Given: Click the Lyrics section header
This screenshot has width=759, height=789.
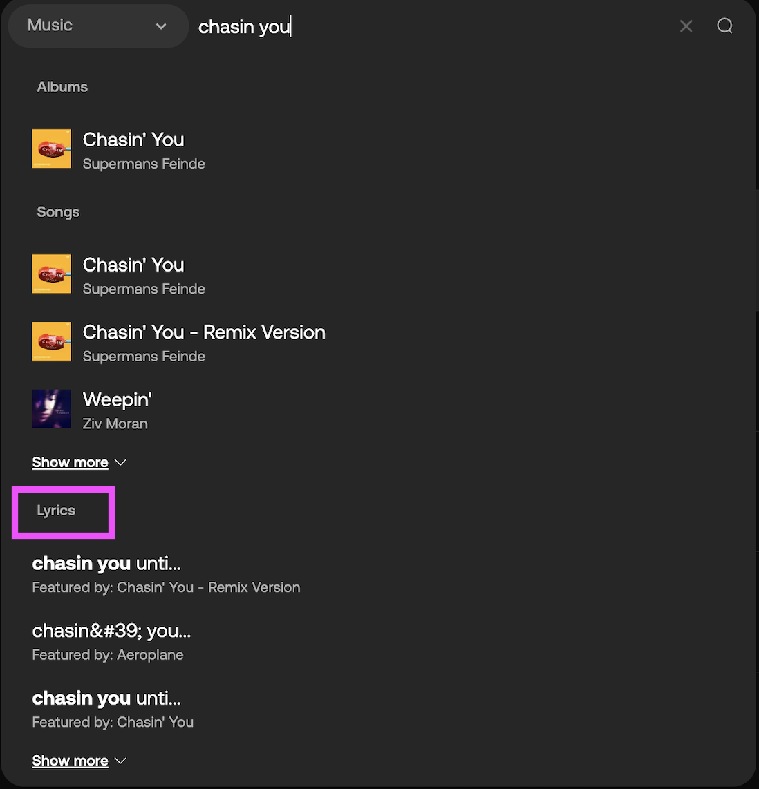Looking at the screenshot, I should tap(56, 511).
